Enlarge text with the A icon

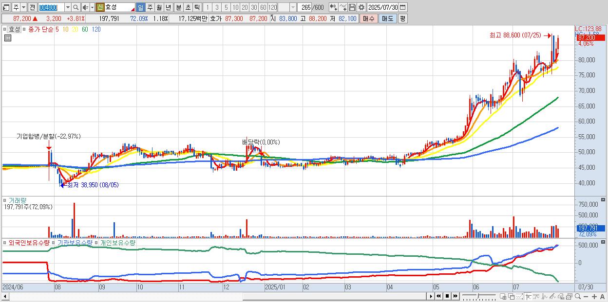click(603, 296)
